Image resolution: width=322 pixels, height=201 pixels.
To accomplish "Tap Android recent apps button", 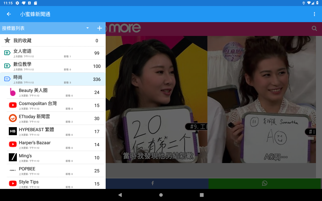I will [x=202, y=195].
